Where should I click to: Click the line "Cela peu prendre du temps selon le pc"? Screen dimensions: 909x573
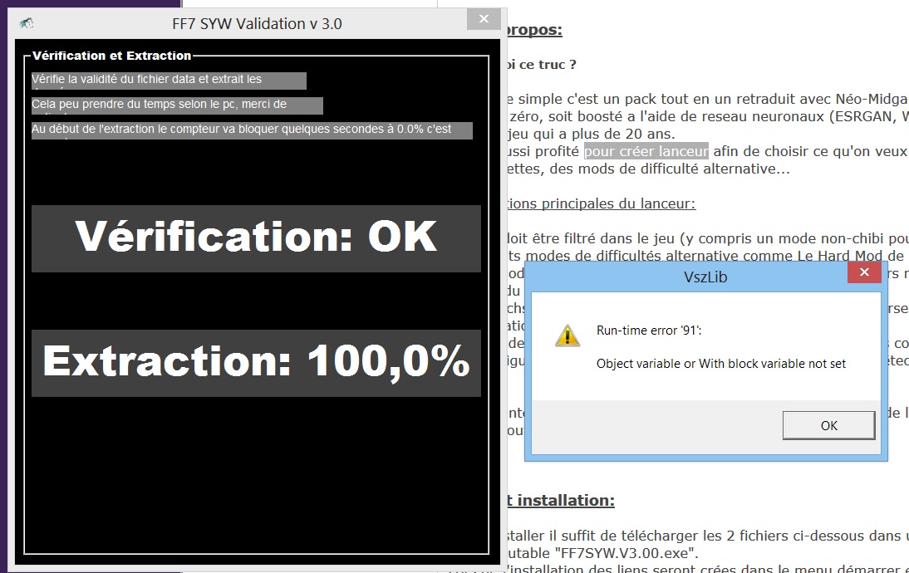(x=177, y=105)
